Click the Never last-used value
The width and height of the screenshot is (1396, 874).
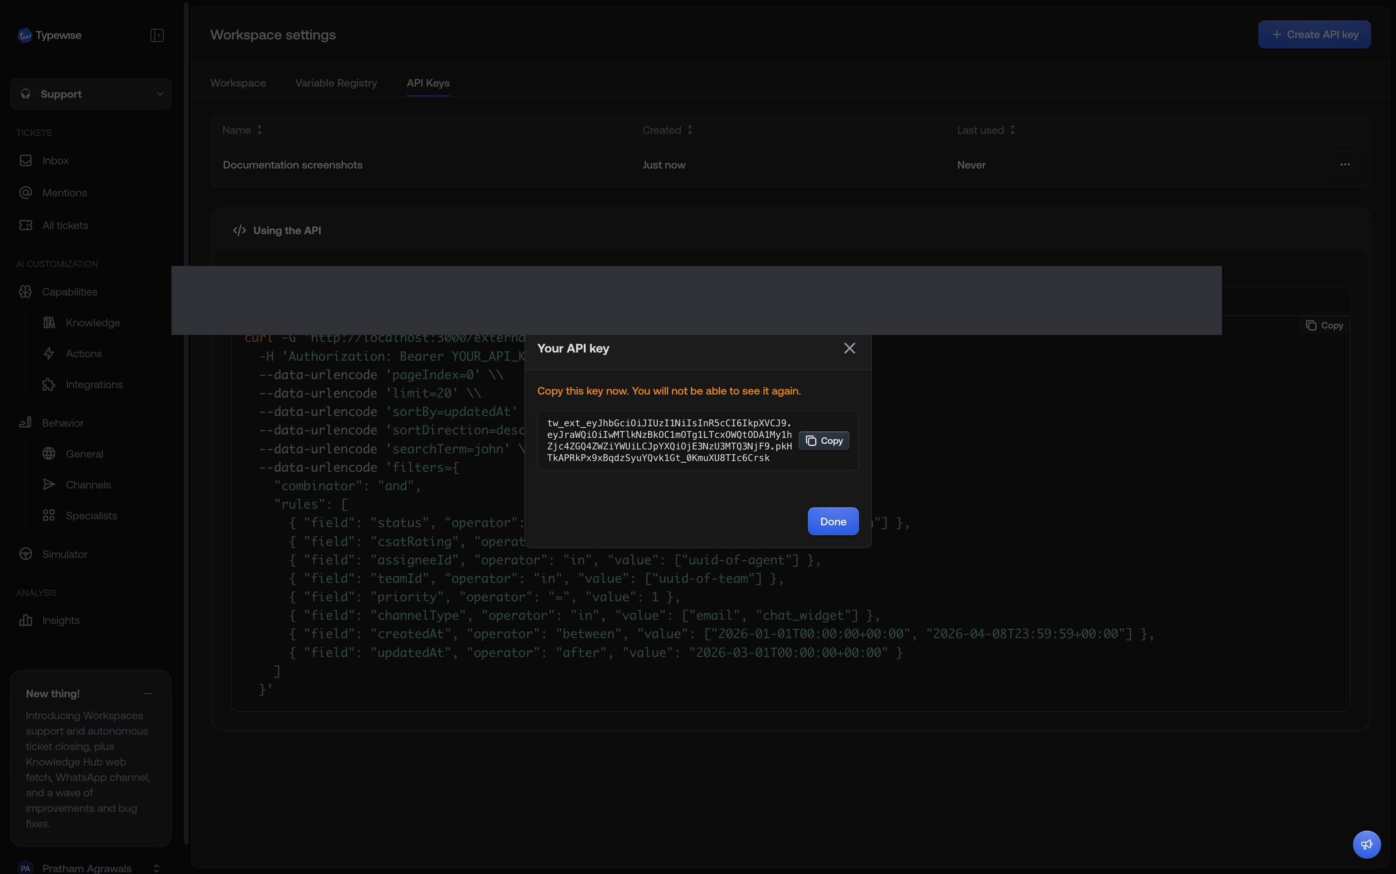971,165
